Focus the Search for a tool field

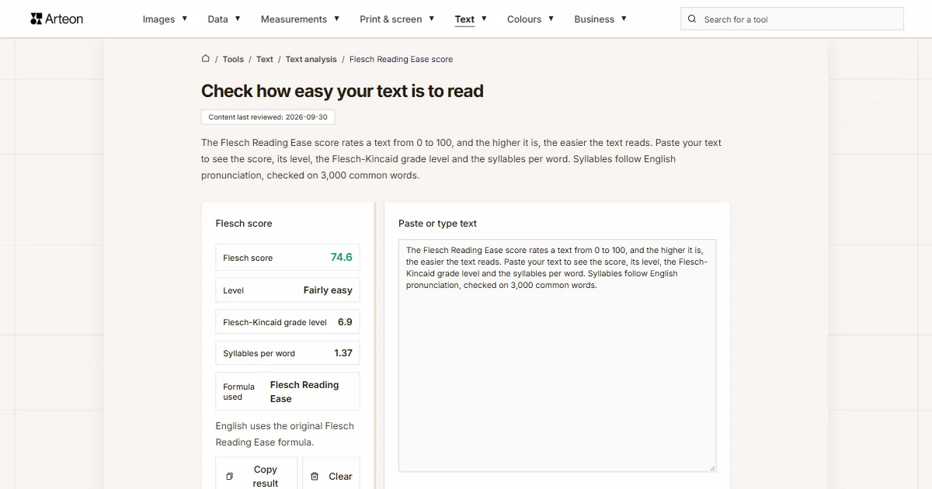pos(792,19)
